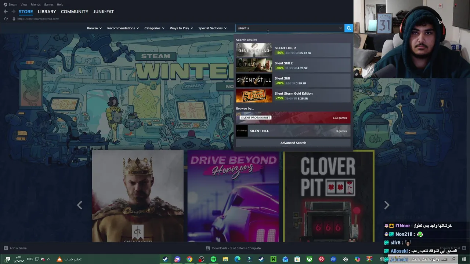Open Google Chrome from the taskbar
This screenshot has width=470, height=264.
(x=189, y=259)
